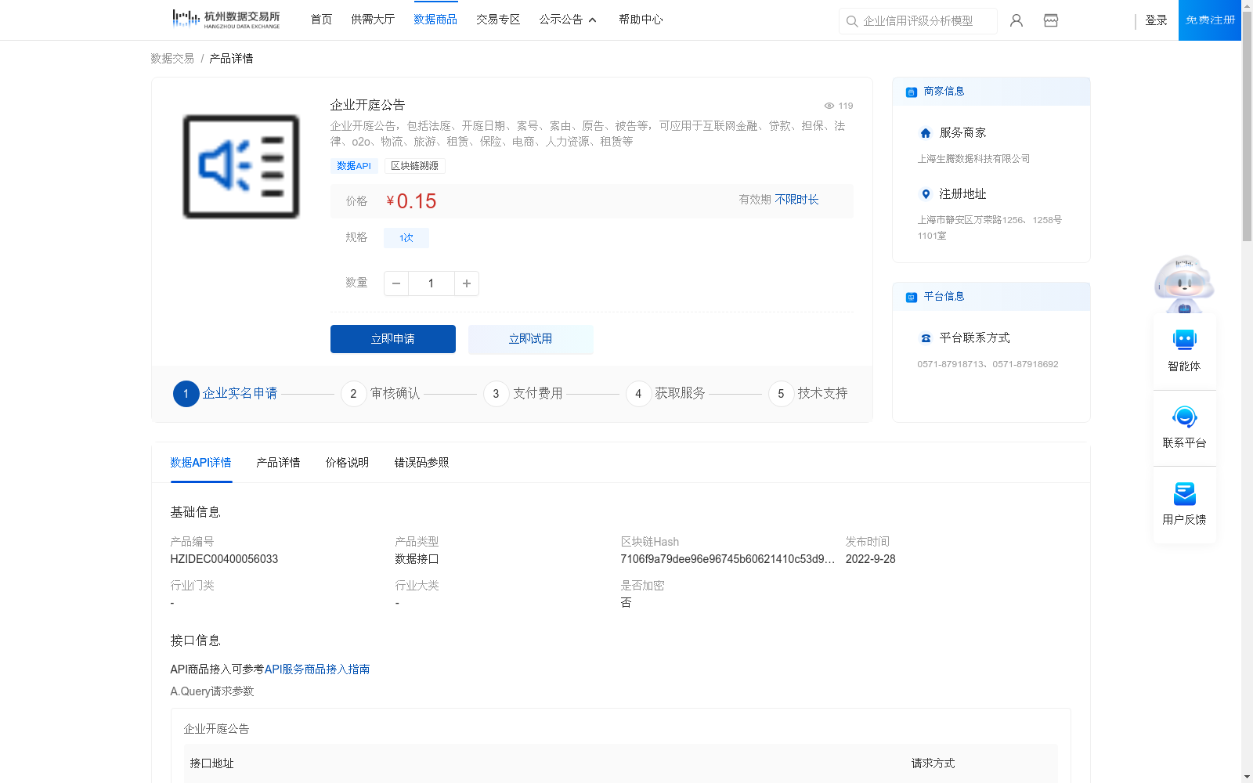
Task: Click the 立即申请 button
Action: 393,339
